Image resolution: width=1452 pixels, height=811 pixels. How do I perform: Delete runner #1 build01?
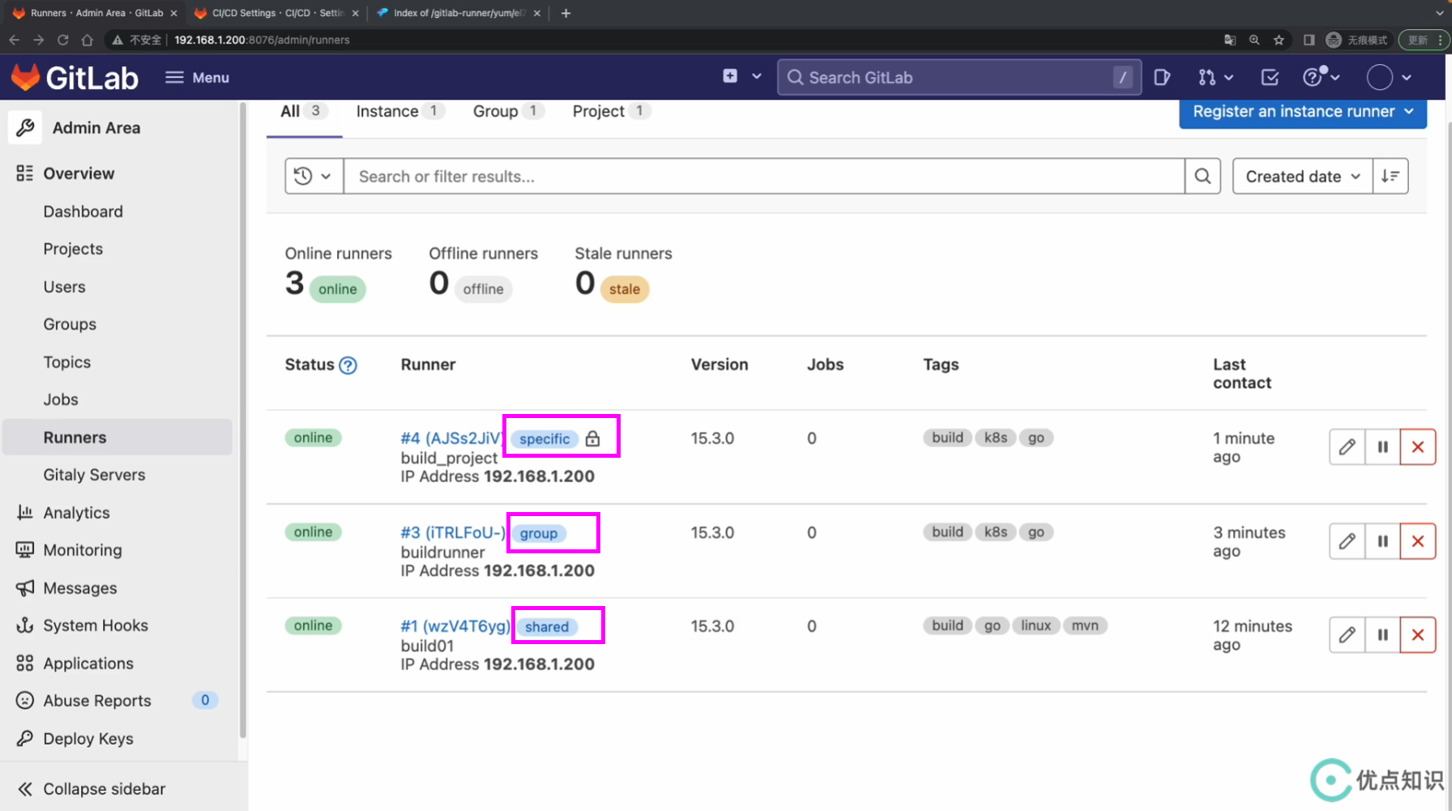click(1418, 634)
